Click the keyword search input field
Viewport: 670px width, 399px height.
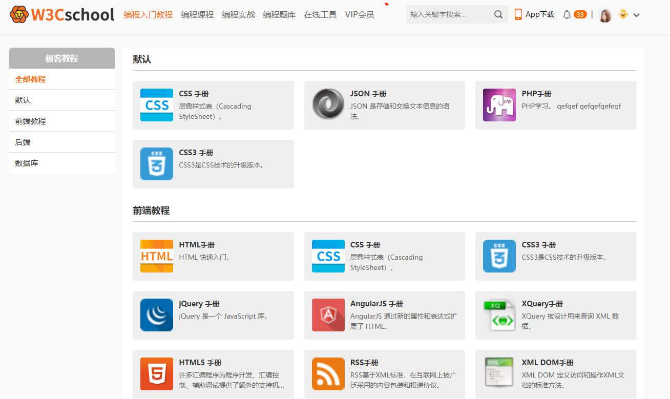tap(448, 15)
